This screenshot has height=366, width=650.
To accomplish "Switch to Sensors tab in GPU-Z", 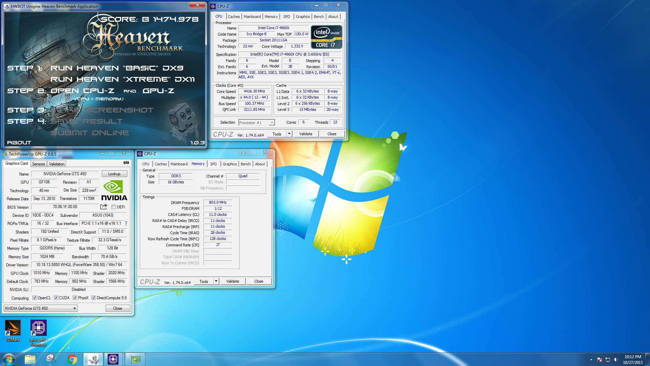I will pyautogui.click(x=38, y=164).
